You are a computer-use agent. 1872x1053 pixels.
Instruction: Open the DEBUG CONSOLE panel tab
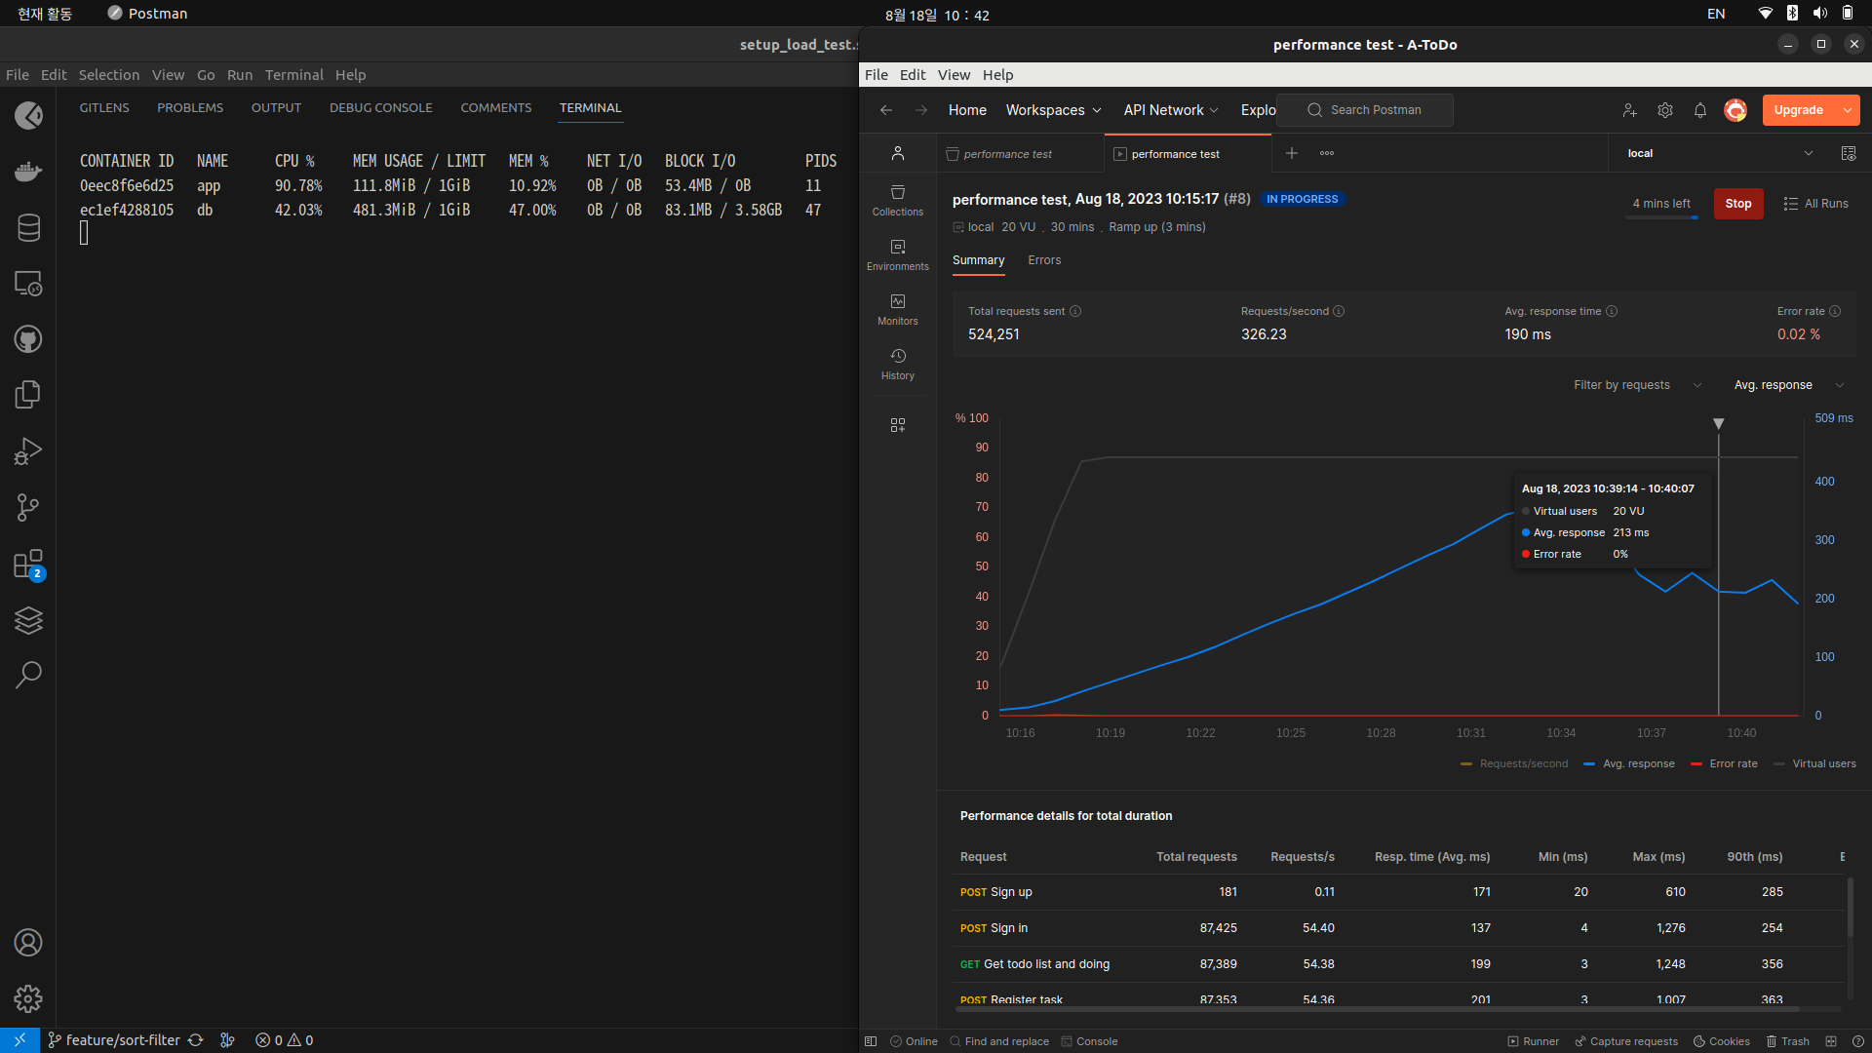(380, 108)
